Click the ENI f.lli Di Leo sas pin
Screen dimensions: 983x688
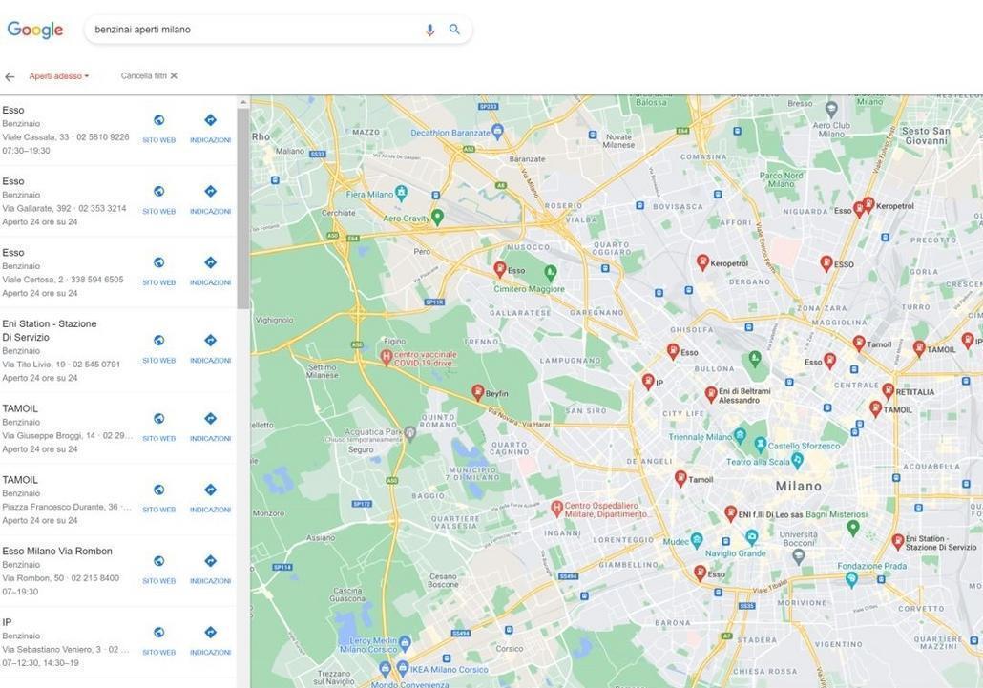tap(730, 513)
